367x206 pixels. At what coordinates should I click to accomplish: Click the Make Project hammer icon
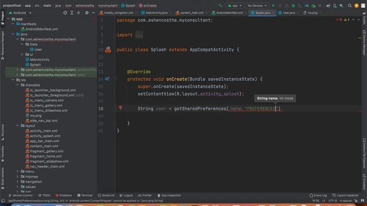[x=220, y=6]
